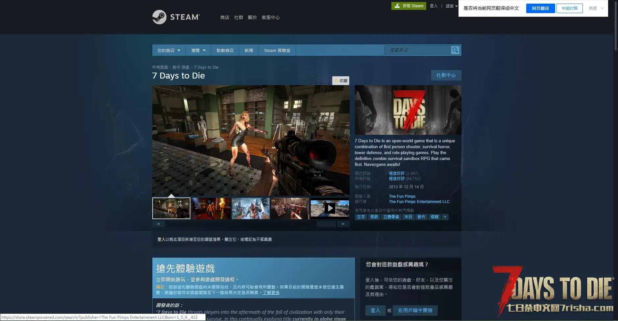The image size is (618, 321).
Task: Click the release date 2013 年 12 月 14 日
Action: coord(406,187)
